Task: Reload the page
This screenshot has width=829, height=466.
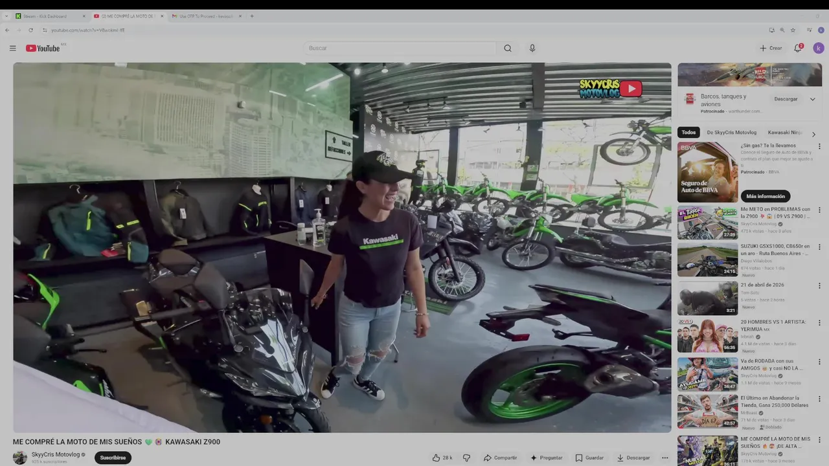Action: [30, 30]
